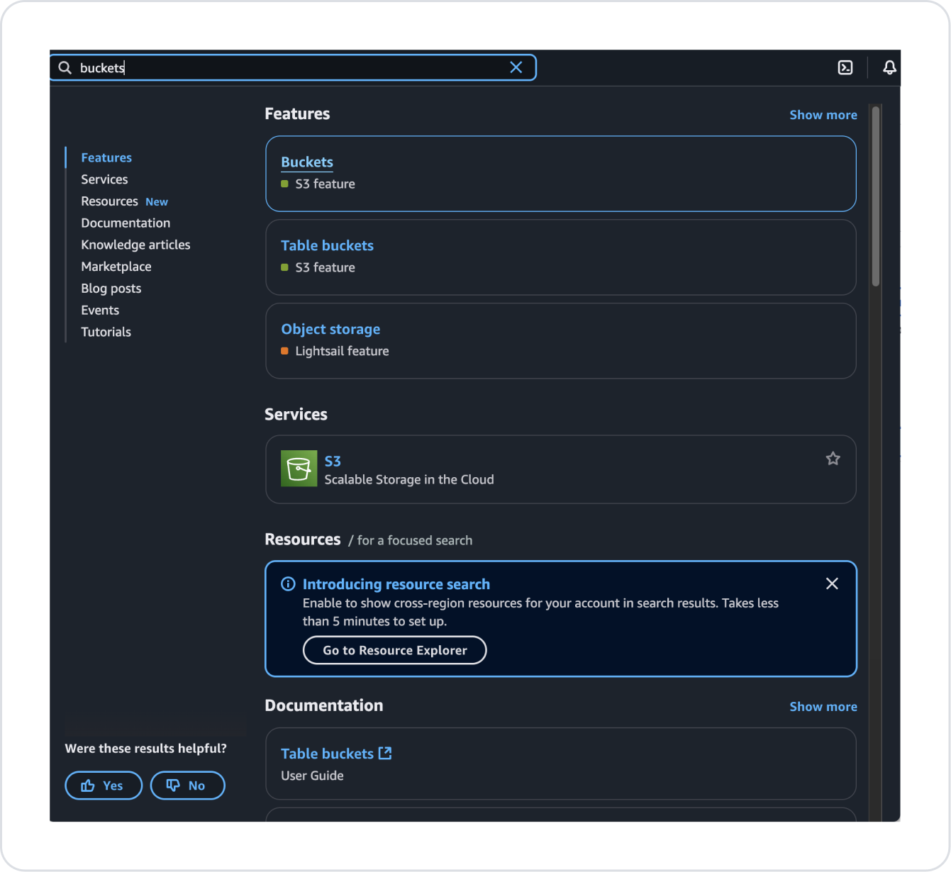Click Go to Resource Explorer button
Viewport: 951px width, 872px height.
[395, 650]
